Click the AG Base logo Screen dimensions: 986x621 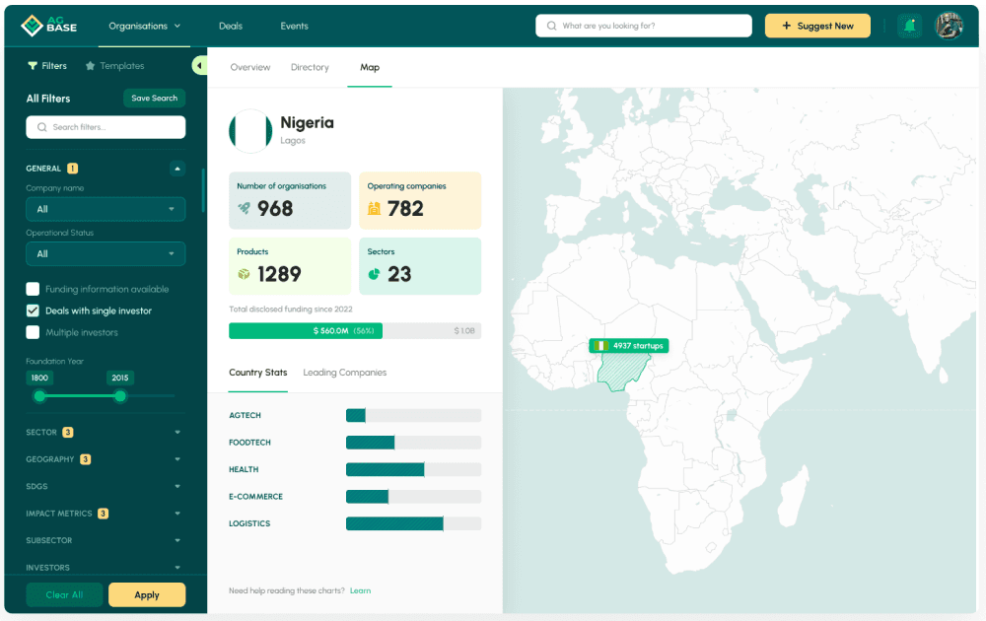[49, 26]
